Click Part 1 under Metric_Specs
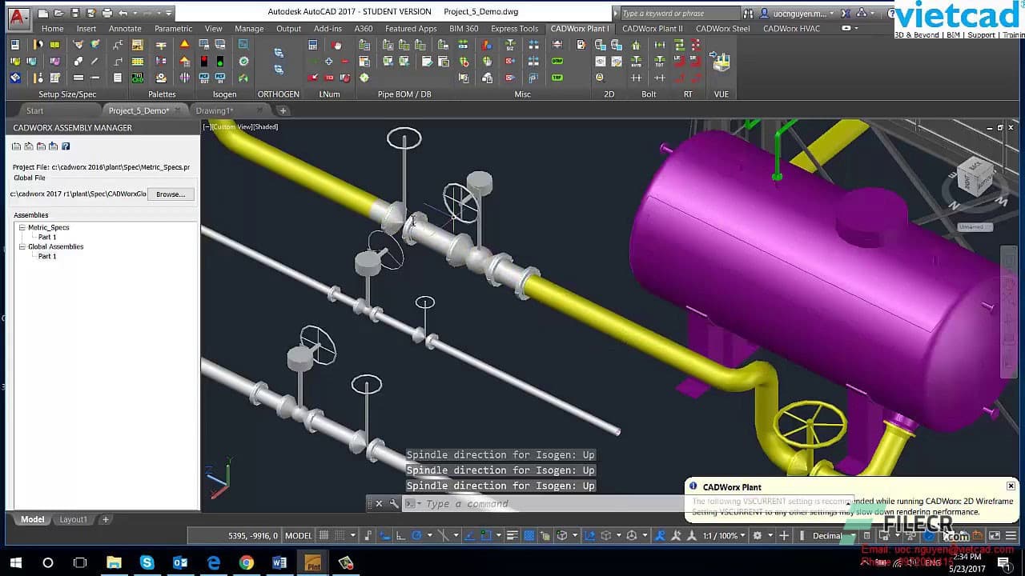Image resolution: width=1025 pixels, height=576 pixels. [46, 237]
